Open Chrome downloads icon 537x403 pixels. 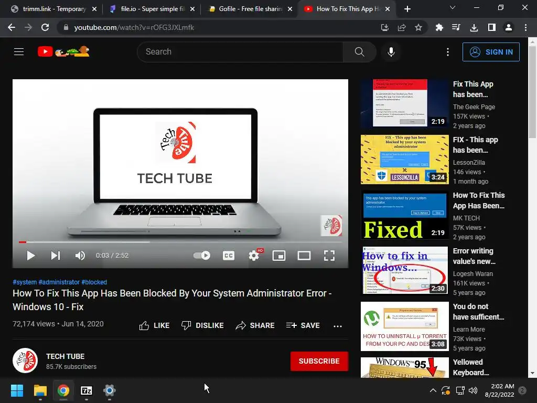[474, 27]
